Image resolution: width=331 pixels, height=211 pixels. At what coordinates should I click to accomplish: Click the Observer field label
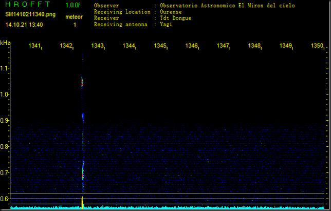[x=106, y=6]
